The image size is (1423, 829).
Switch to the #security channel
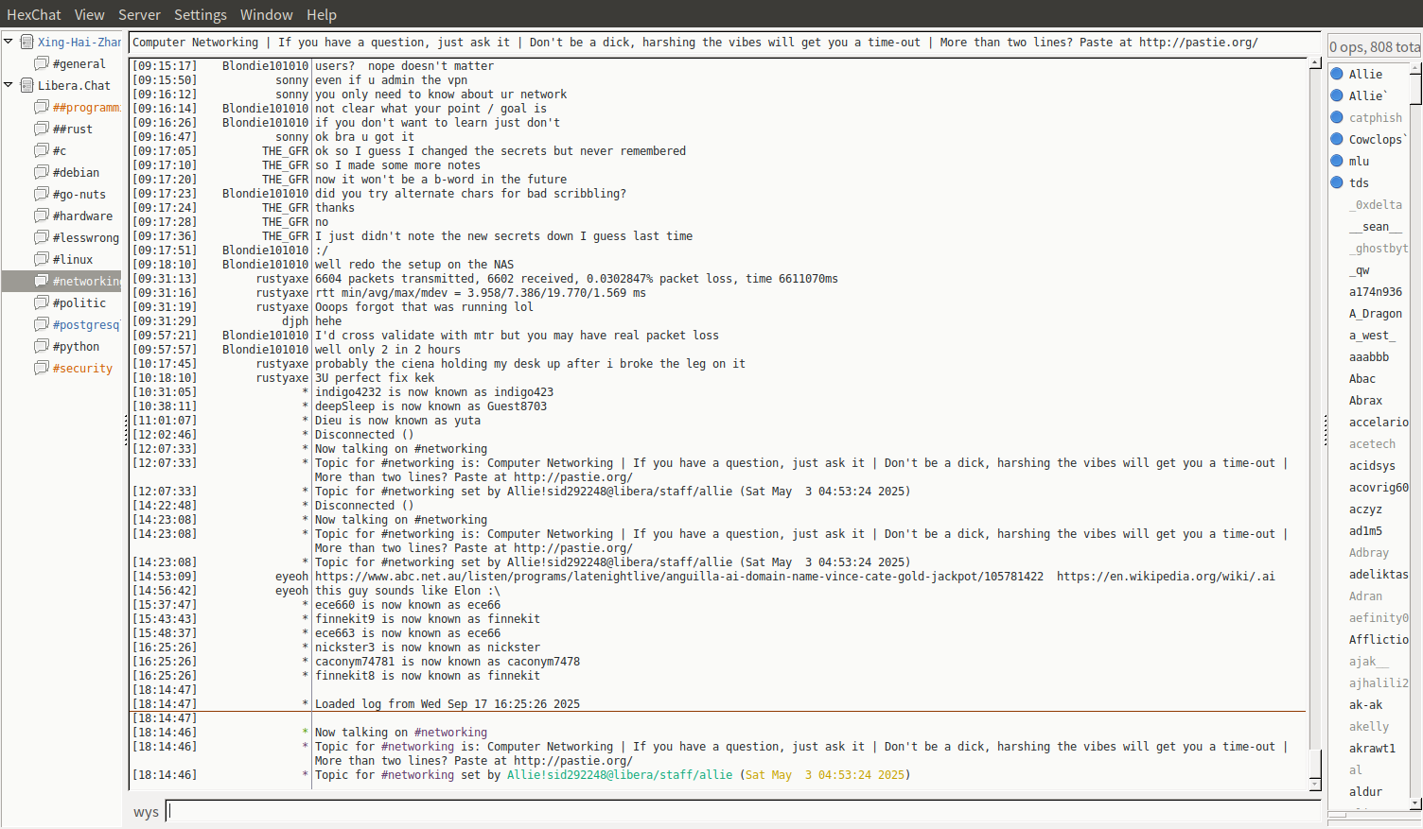pos(82,369)
